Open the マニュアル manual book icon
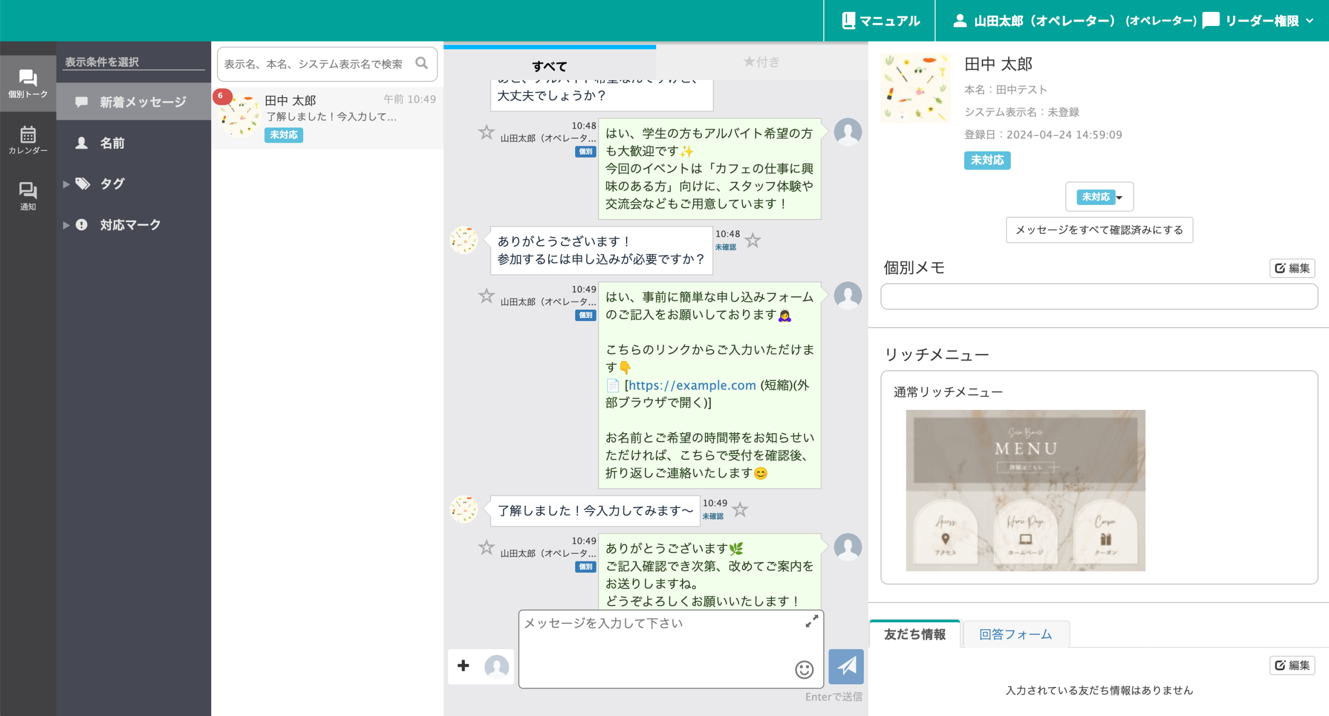This screenshot has height=716, width=1329. coord(848,21)
